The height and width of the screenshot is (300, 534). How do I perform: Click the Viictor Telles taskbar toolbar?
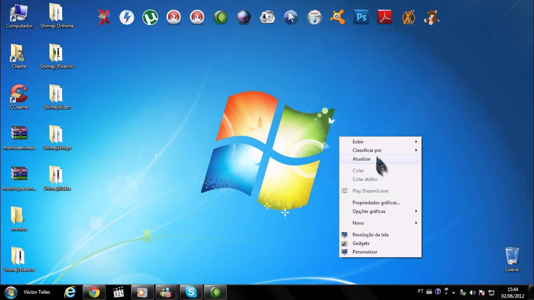tap(37, 292)
